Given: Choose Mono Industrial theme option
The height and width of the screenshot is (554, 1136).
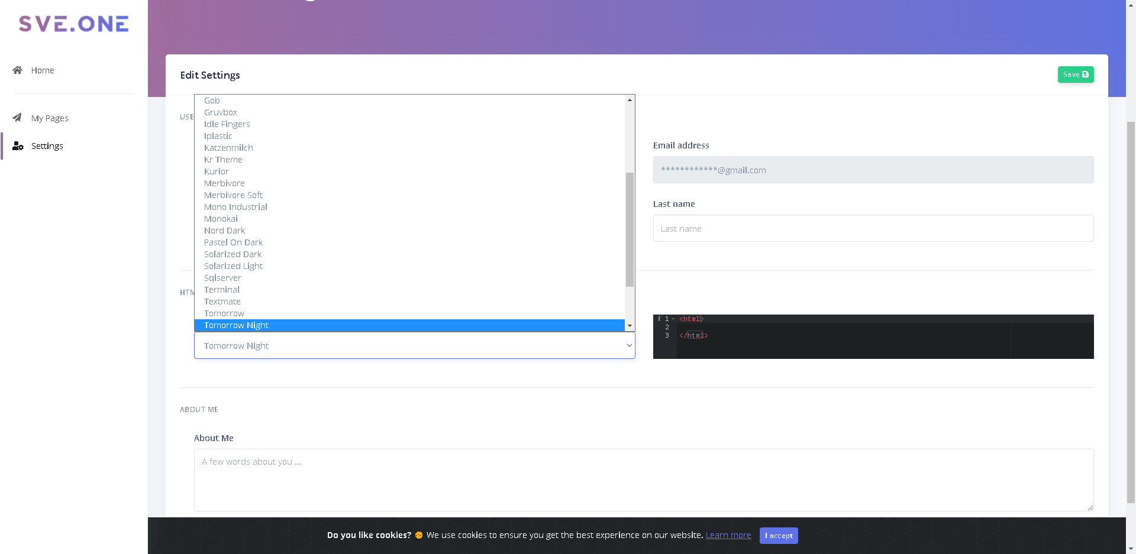Looking at the screenshot, I should (409, 207).
